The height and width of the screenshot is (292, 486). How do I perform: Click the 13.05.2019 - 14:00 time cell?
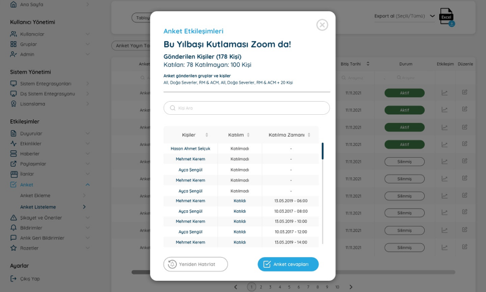(290, 242)
